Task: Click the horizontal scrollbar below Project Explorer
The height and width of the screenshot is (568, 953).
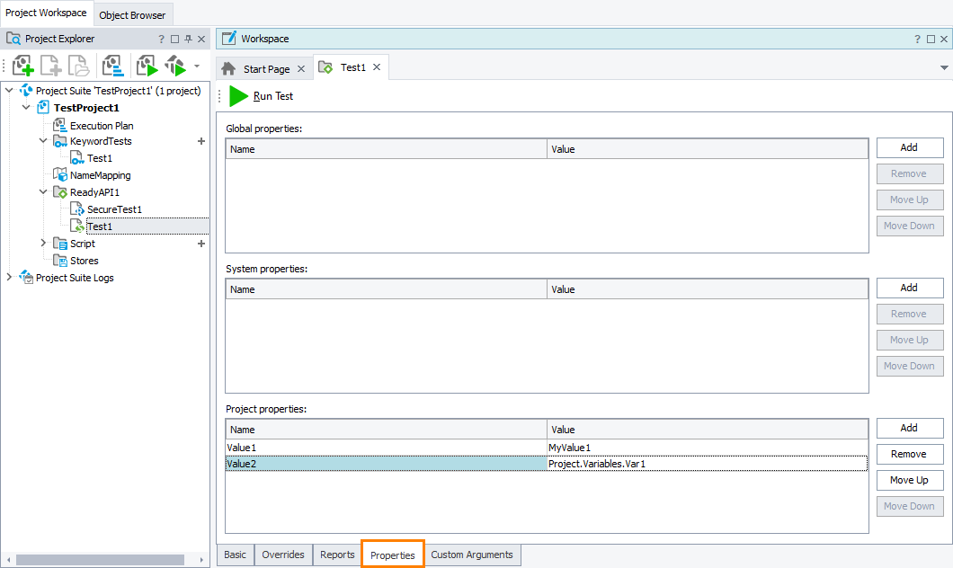Action: coord(99,558)
